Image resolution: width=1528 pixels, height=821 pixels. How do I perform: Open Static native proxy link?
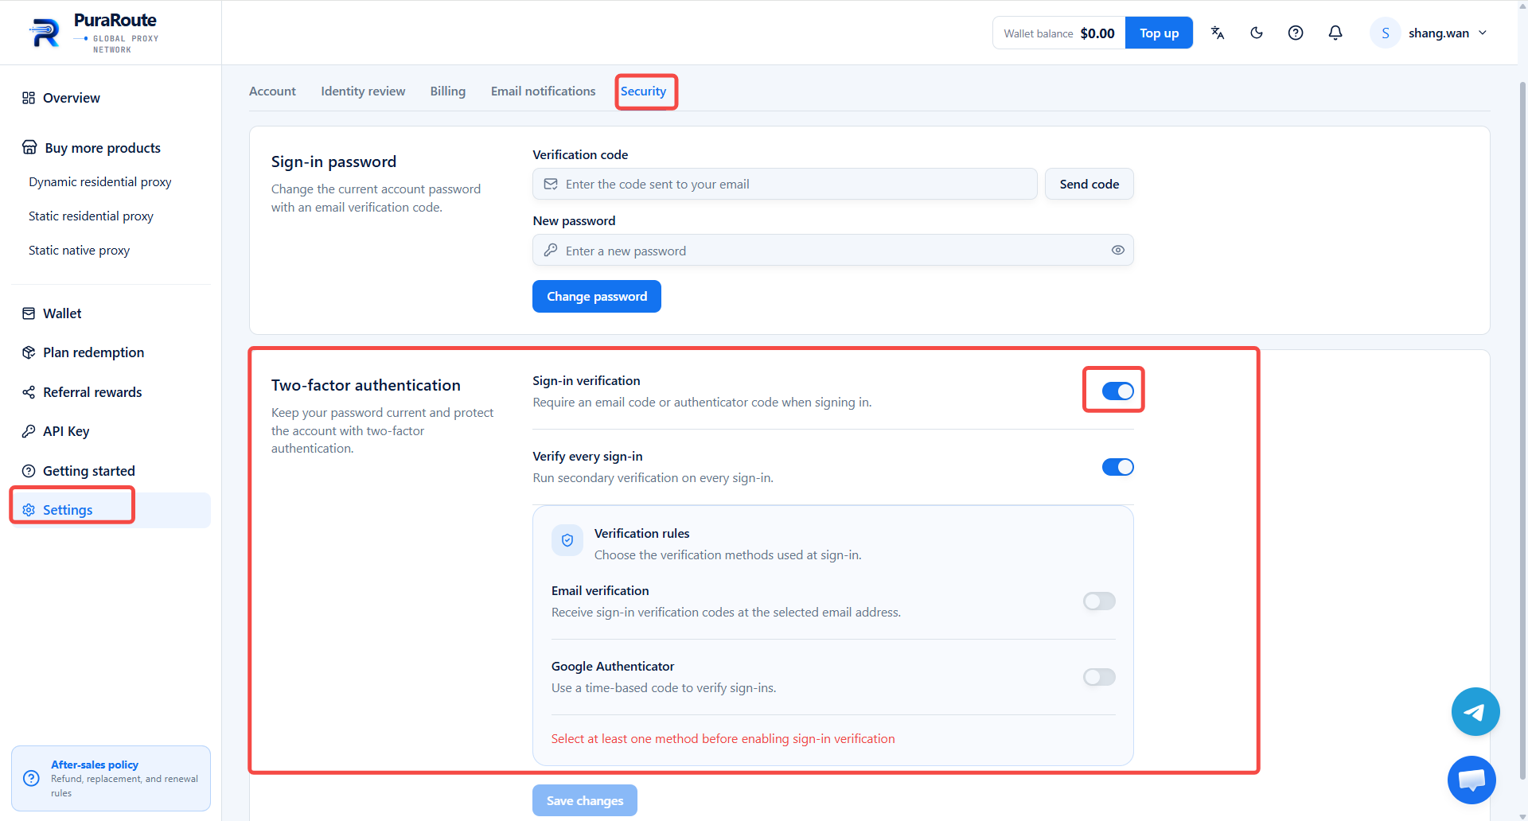tap(79, 251)
